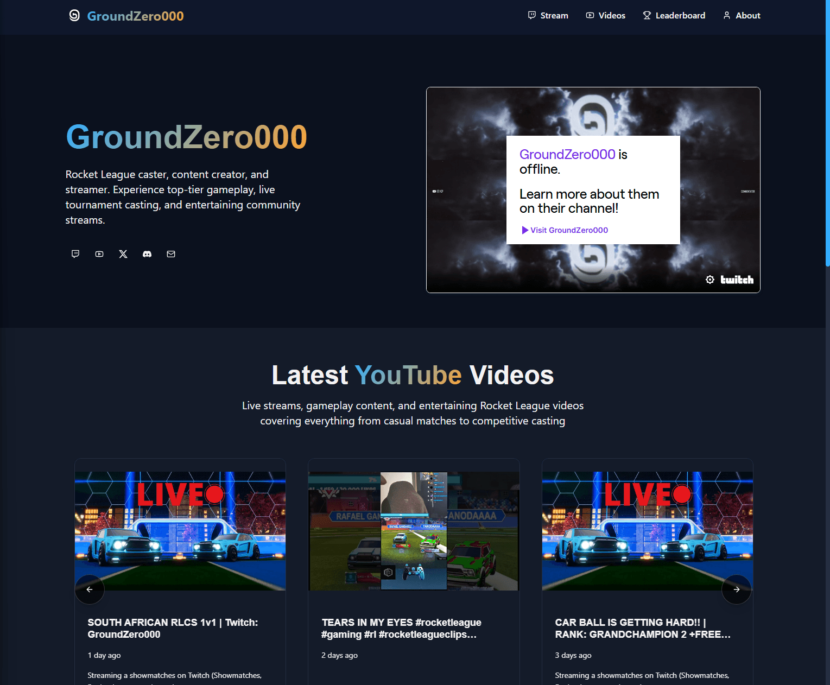The image size is (830, 685).
Task: Select the trophy icon beside Leaderboard
Action: [x=647, y=15]
